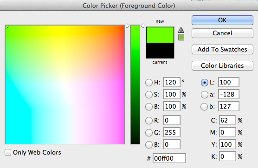Click the Lab b field showing 127

(x=229, y=106)
